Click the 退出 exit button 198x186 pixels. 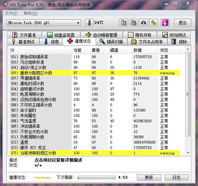coord(182,23)
